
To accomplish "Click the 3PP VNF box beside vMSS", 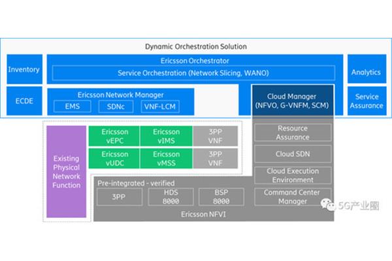I will [215, 159].
